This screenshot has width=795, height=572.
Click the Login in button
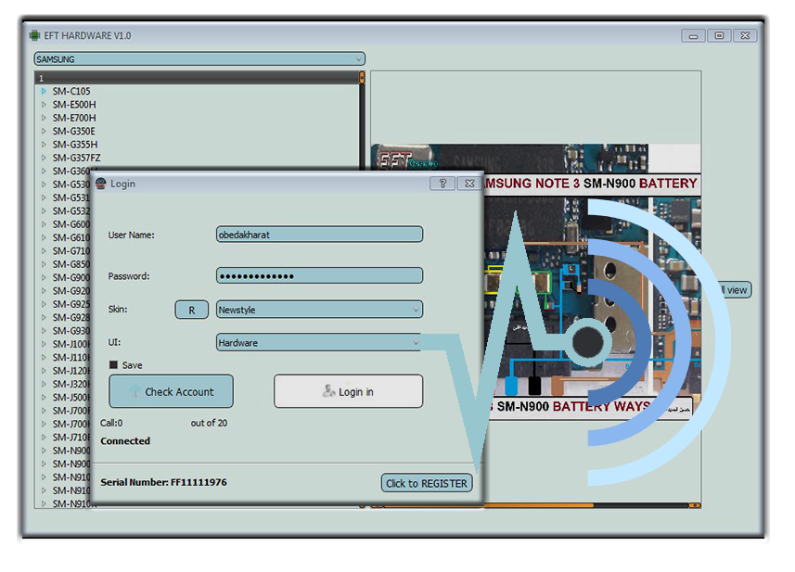(x=348, y=391)
